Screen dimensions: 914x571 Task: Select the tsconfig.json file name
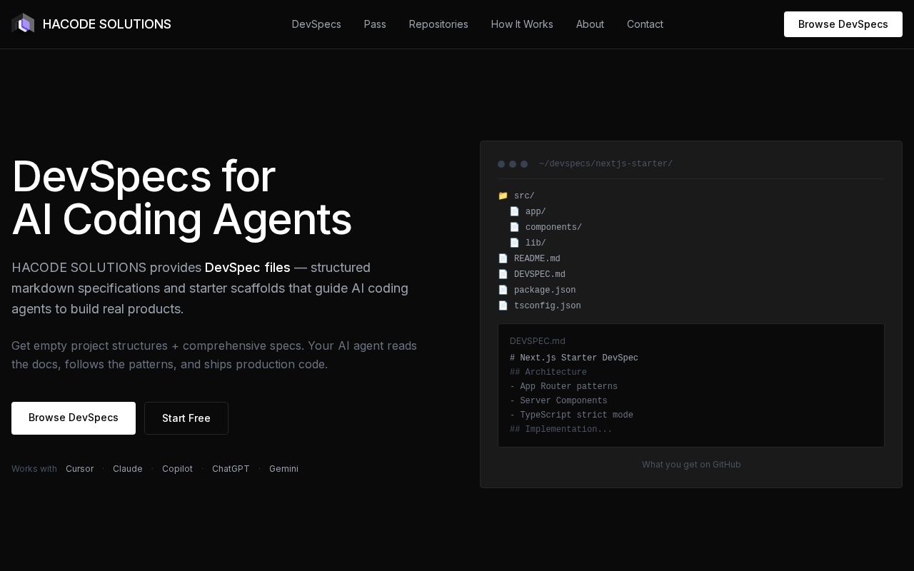[548, 306]
